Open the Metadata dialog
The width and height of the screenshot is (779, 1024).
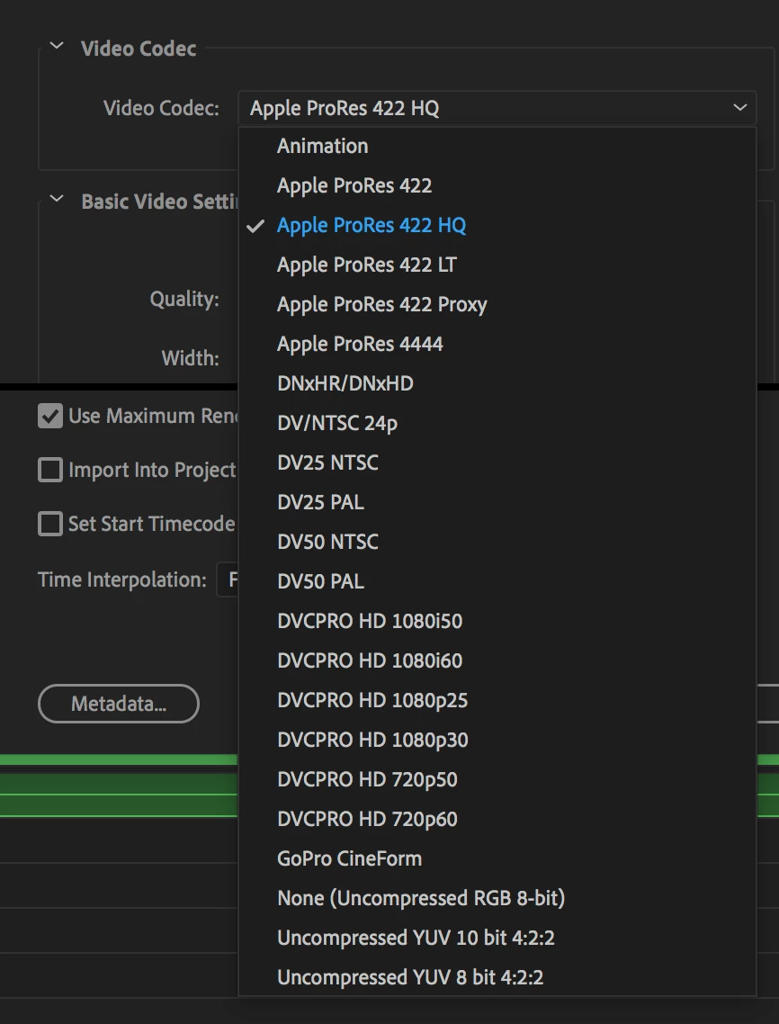(x=118, y=704)
